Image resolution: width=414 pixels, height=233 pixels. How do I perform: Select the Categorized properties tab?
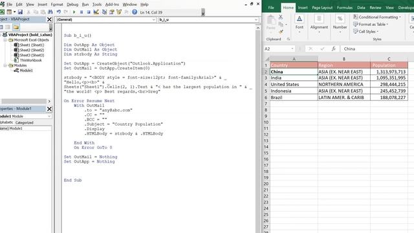[x=25, y=122]
